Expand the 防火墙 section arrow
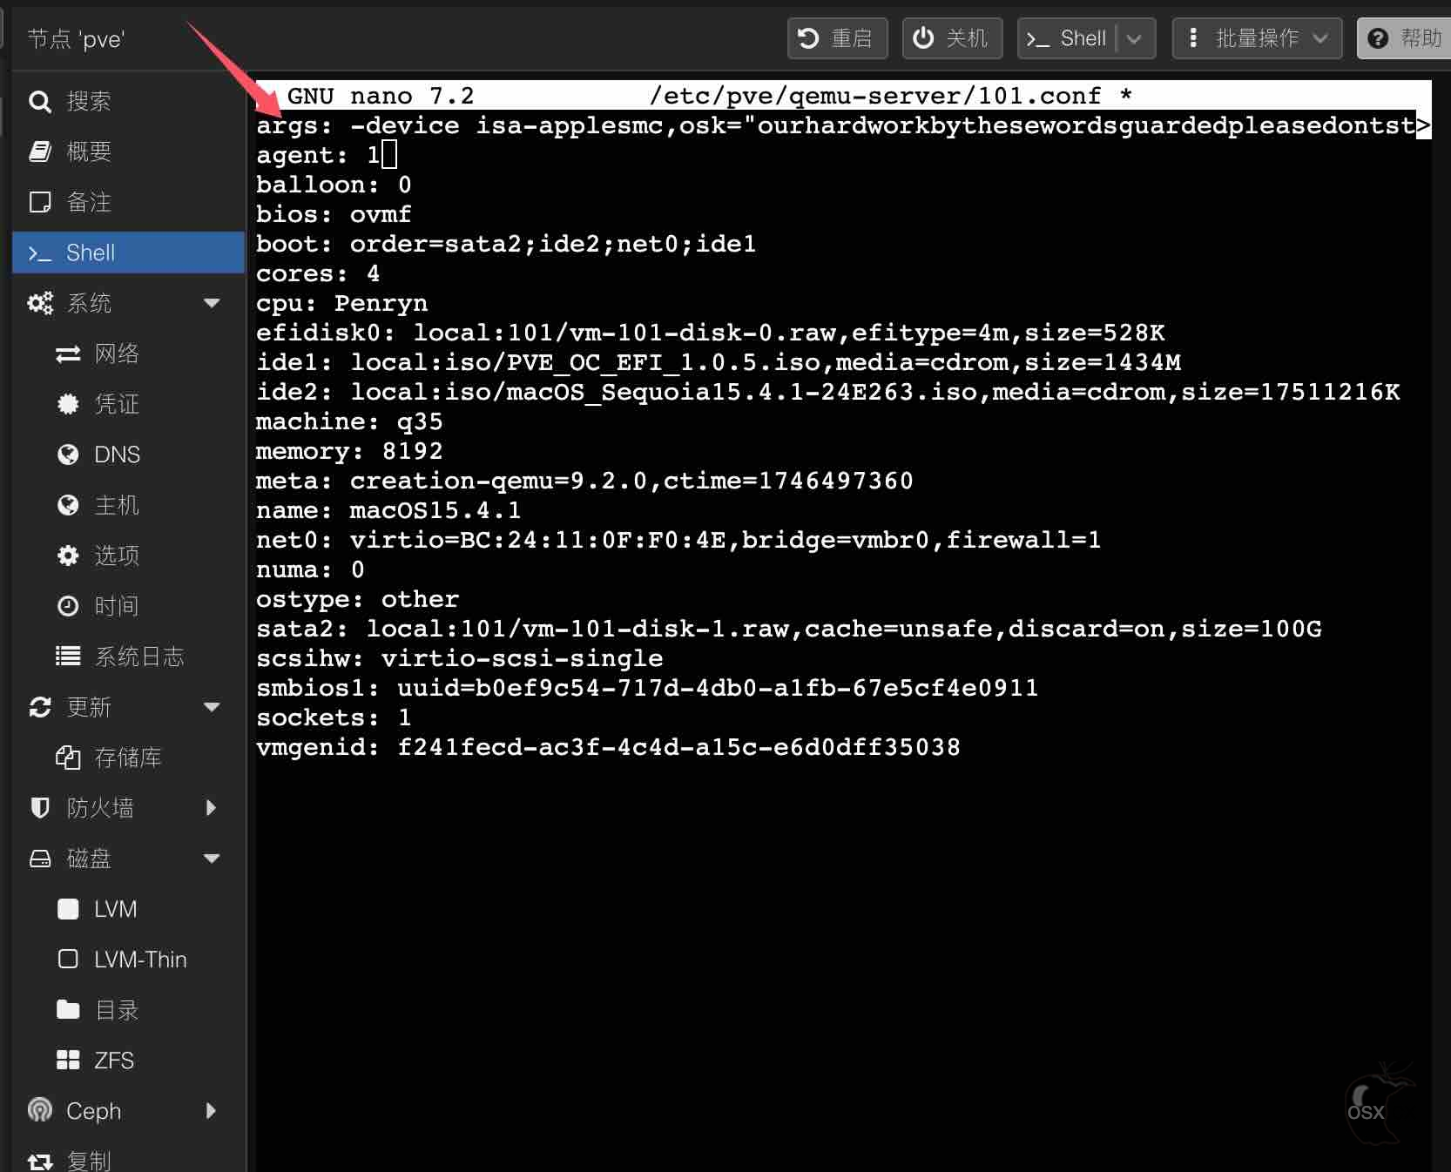The image size is (1451, 1172). point(211,808)
